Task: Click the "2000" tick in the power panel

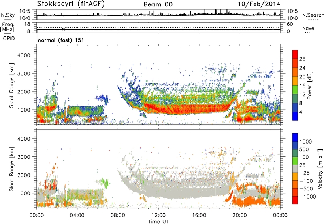Action: [24, 91]
